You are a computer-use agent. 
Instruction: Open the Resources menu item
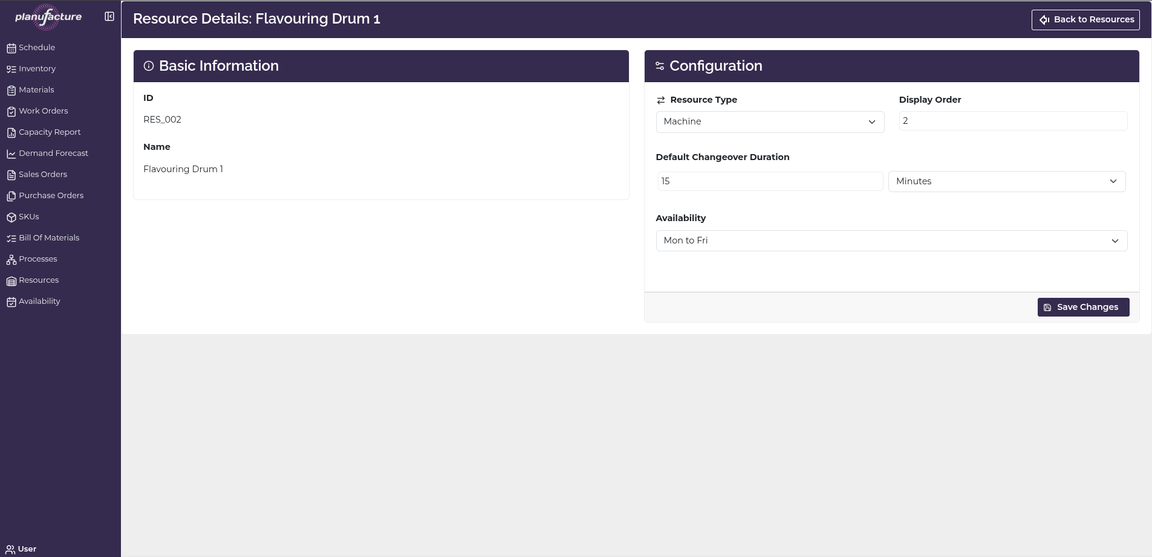[39, 280]
